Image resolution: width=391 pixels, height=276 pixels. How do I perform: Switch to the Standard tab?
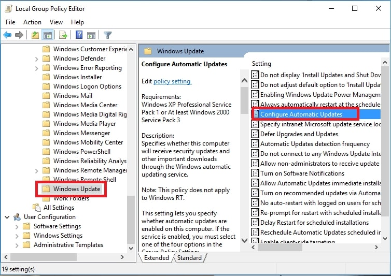(189, 257)
